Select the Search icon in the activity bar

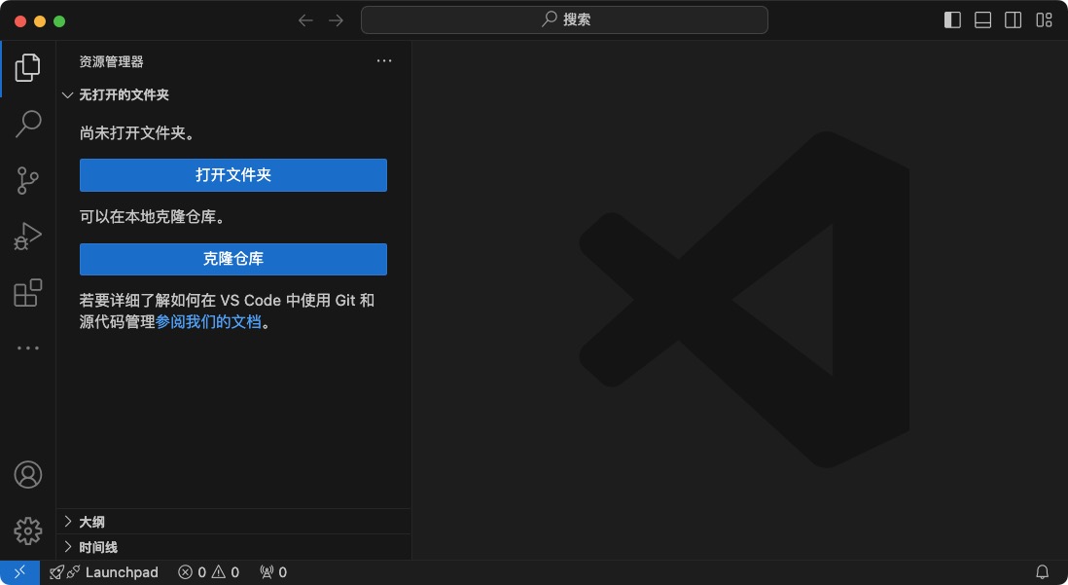pyautogui.click(x=26, y=123)
